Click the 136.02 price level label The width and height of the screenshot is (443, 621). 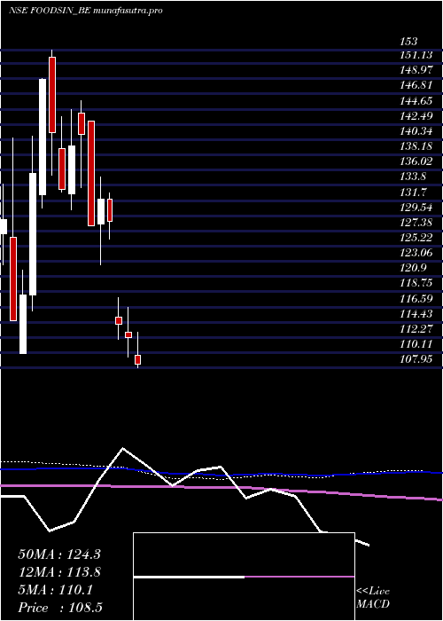click(416, 161)
